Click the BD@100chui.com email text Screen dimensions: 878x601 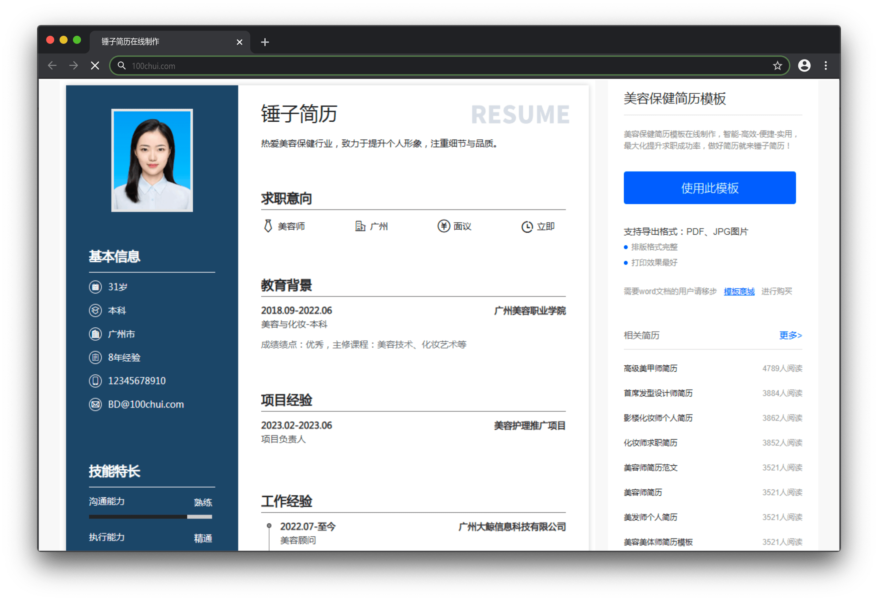146,404
